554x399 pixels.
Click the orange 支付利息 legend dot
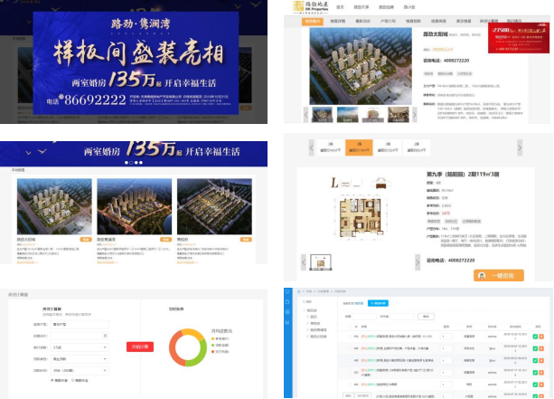coord(212,352)
